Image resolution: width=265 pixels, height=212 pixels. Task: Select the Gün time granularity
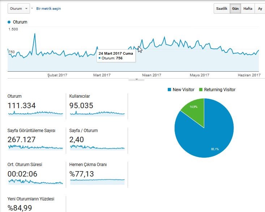(x=235, y=8)
